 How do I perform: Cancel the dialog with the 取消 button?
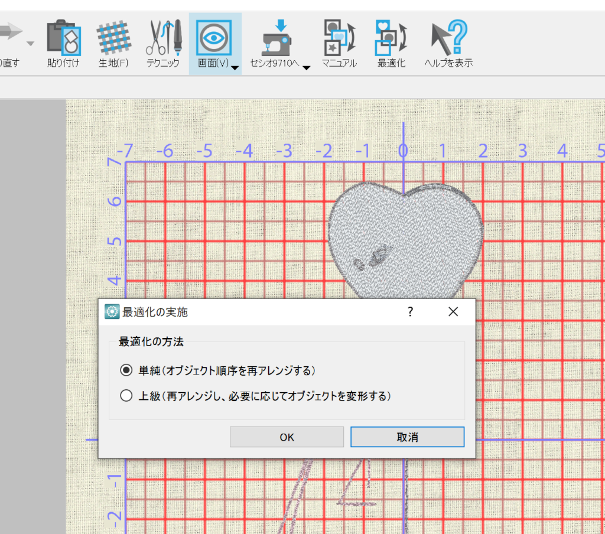pyautogui.click(x=407, y=437)
